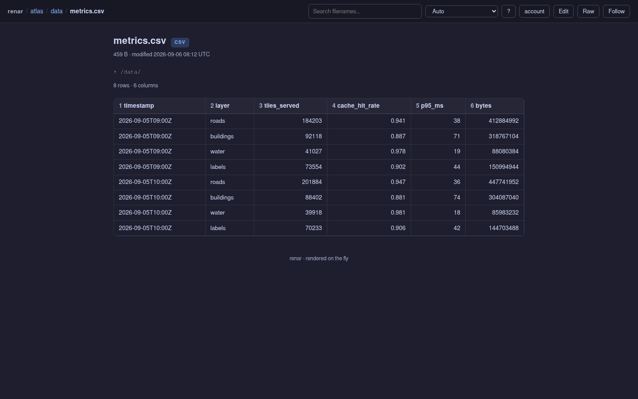Select the bytes value 447741952

tap(504, 182)
